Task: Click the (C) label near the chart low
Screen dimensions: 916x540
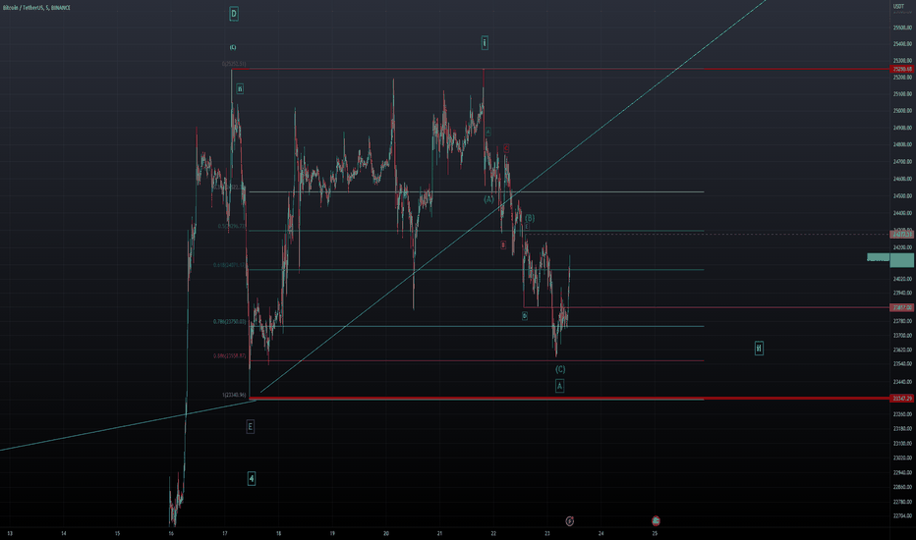Action: (560, 369)
